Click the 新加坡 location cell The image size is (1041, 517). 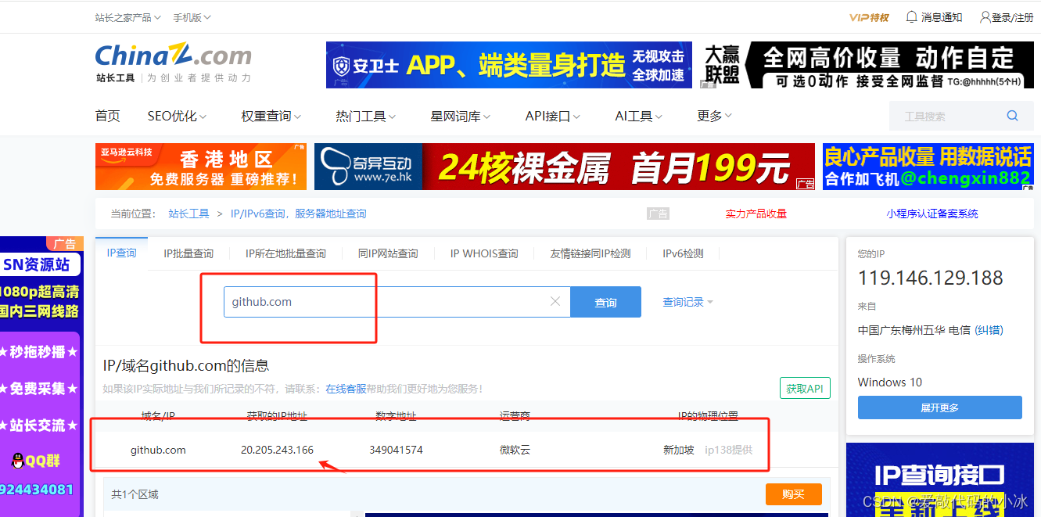coord(679,450)
